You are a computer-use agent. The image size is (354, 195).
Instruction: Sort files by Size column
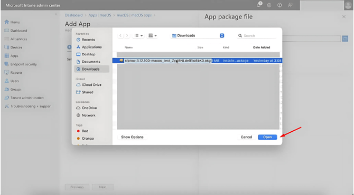pyautogui.click(x=200, y=47)
